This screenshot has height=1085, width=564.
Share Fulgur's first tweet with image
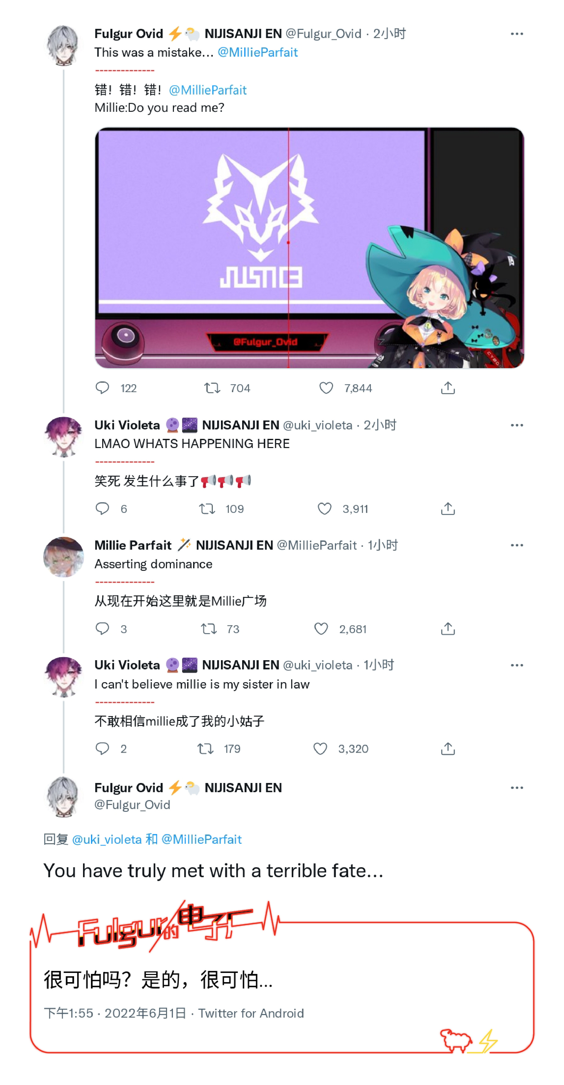(448, 388)
